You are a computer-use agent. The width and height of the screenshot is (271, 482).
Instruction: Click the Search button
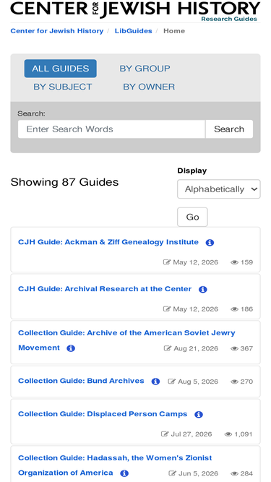point(229,129)
